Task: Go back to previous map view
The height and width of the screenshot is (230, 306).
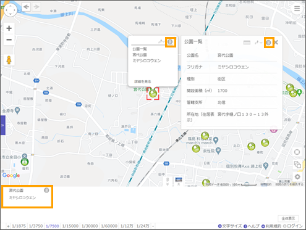Action: 26,7
